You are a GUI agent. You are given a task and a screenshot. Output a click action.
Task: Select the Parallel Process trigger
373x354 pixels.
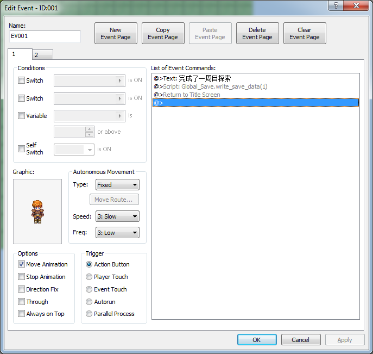click(x=89, y=314)
